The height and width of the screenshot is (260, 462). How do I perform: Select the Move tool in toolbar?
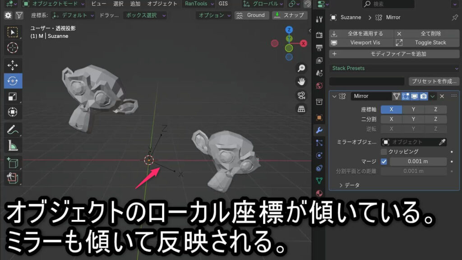[x=13, y=65]
